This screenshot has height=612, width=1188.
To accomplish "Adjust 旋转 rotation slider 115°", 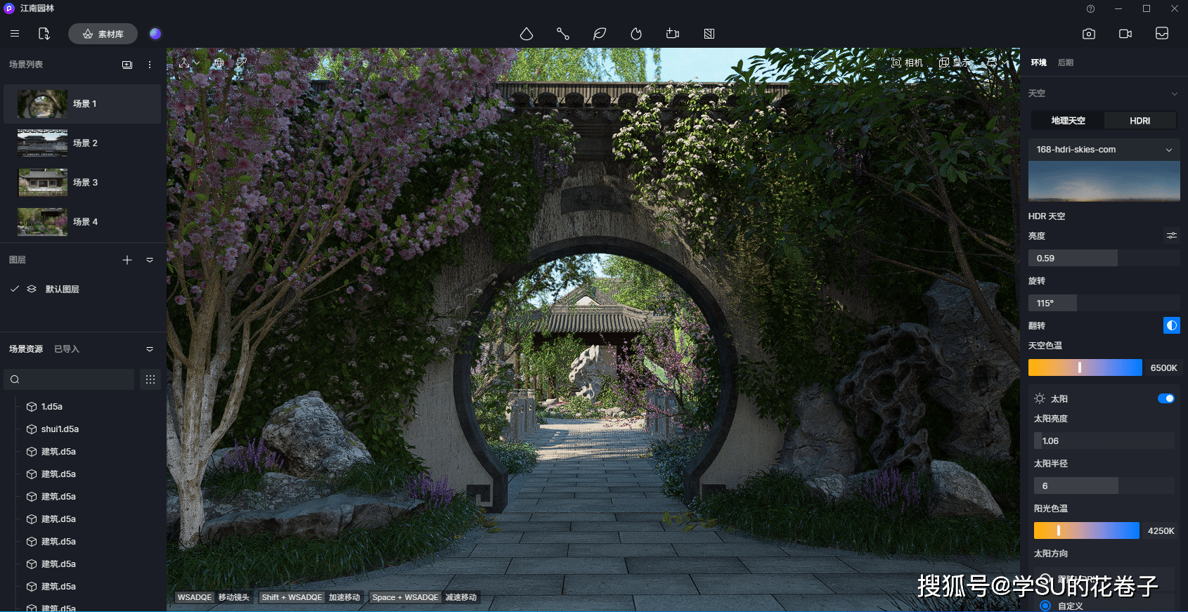I will pos(1104,303).
